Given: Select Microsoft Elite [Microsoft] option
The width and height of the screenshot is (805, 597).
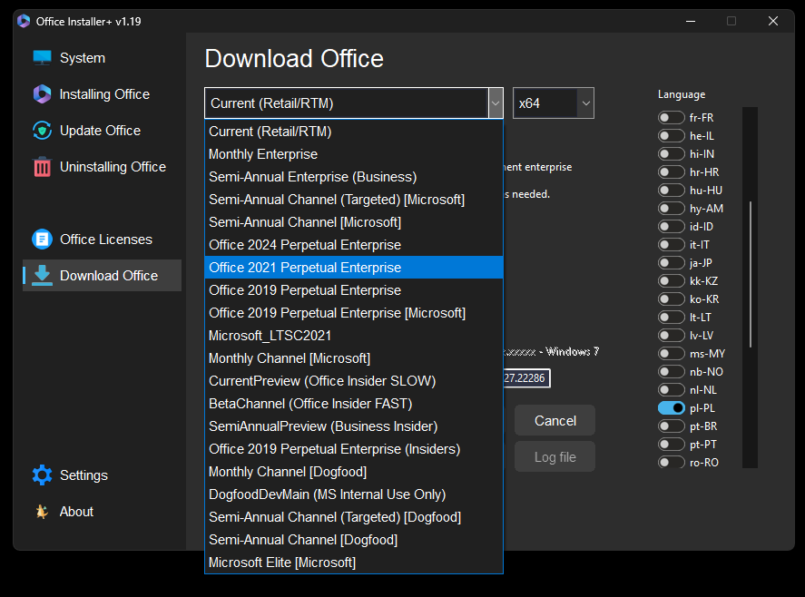Looking at the screenshot, I should [x=354, y=563].
